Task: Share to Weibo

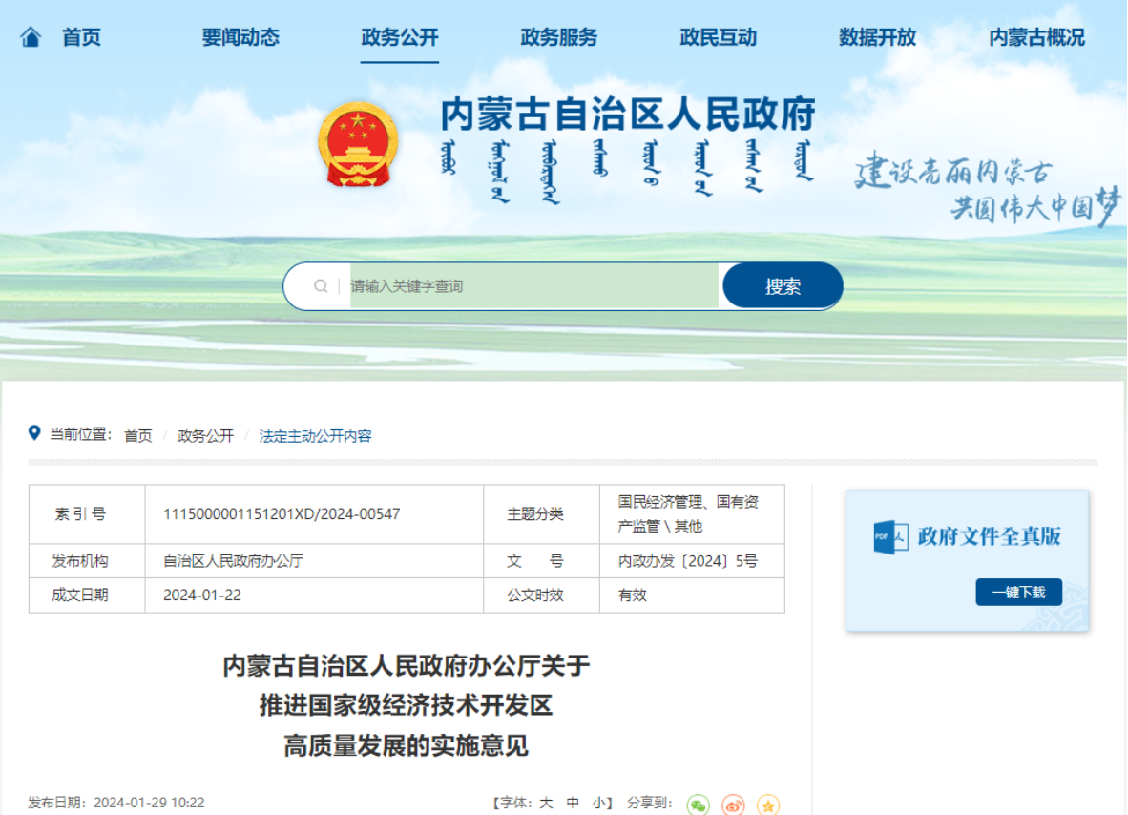Action: click(733, 805)
